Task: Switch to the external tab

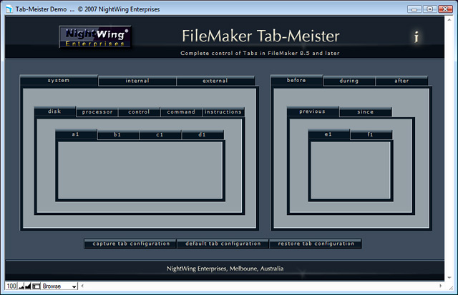Action: [215, 81]
